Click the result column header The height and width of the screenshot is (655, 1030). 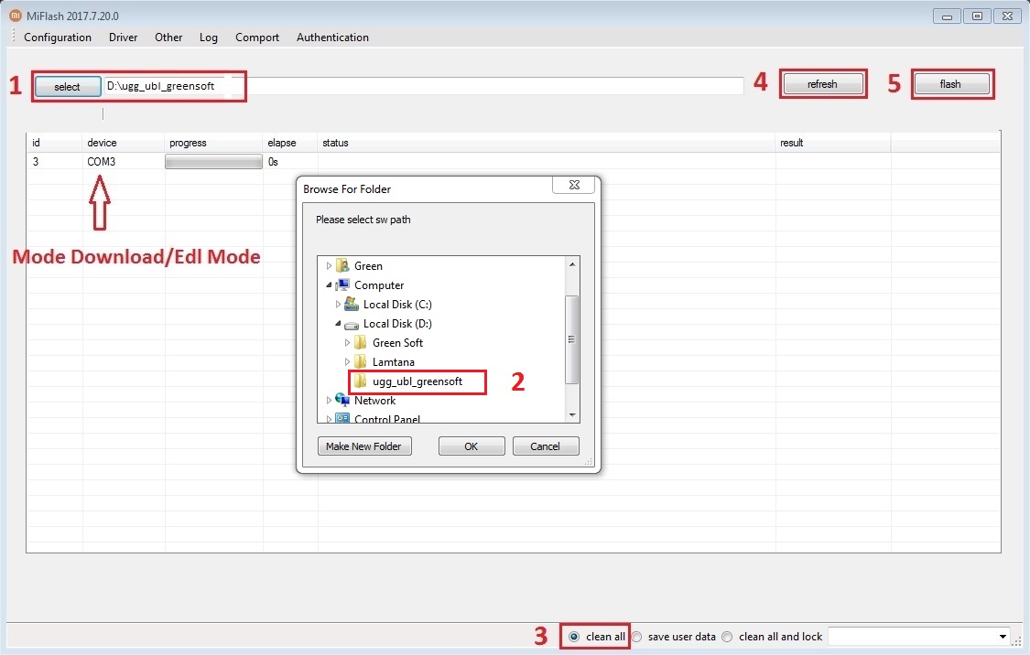tap(833, 143)
